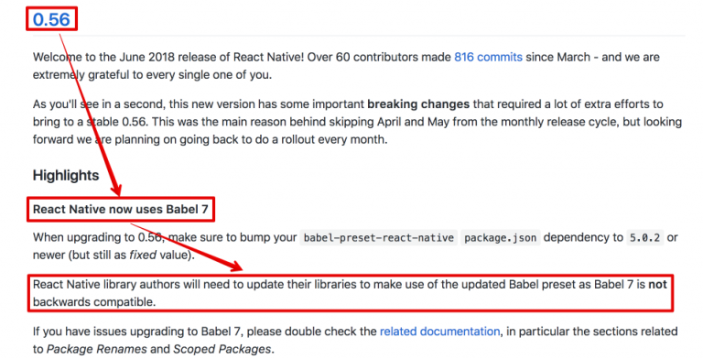Click the If you have issues upgrading paragraph
This screenshot has width=703, height=359.
pos(355,340)
